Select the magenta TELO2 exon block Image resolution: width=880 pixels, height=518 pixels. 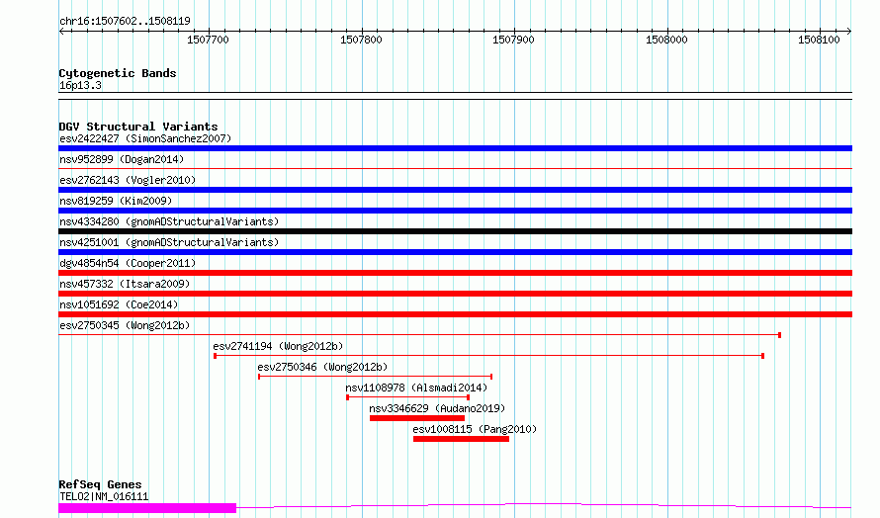pos(147,508)
